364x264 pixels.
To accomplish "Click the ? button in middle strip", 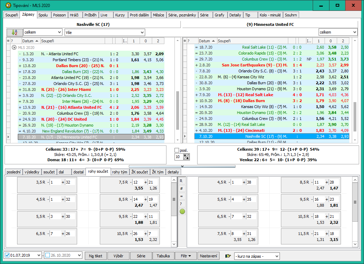I will pos(182,204).
